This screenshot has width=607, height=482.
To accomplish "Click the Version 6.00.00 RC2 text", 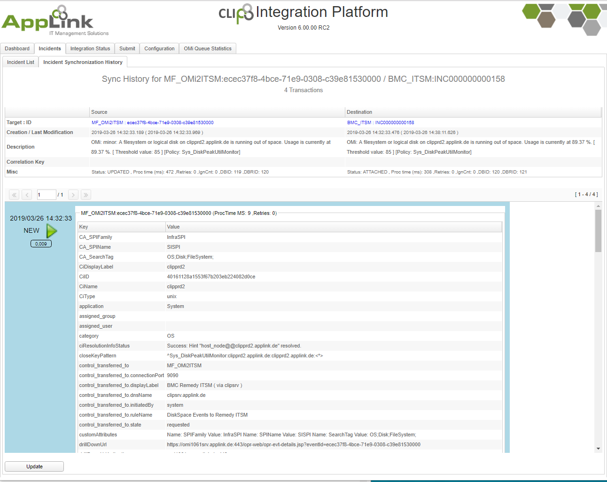I will 303,28.
